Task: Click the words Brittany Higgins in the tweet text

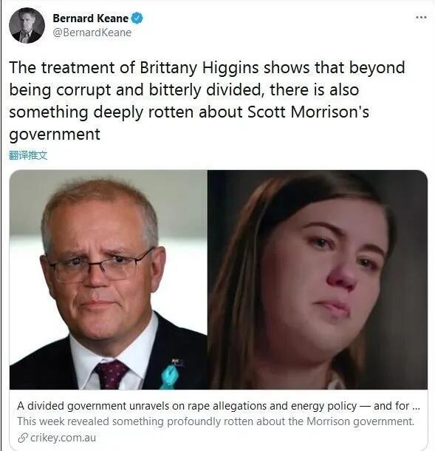Action: 199,68
